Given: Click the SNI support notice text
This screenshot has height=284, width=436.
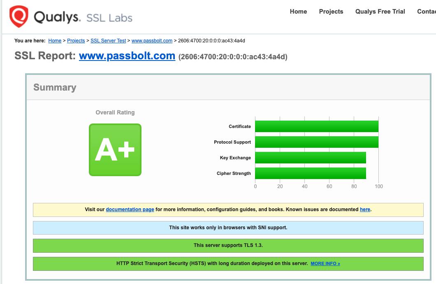Looking at the screenshot, I should pos(228,228).
